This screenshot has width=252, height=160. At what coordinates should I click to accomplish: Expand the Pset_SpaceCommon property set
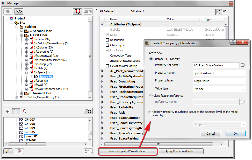tap(102, 118)
